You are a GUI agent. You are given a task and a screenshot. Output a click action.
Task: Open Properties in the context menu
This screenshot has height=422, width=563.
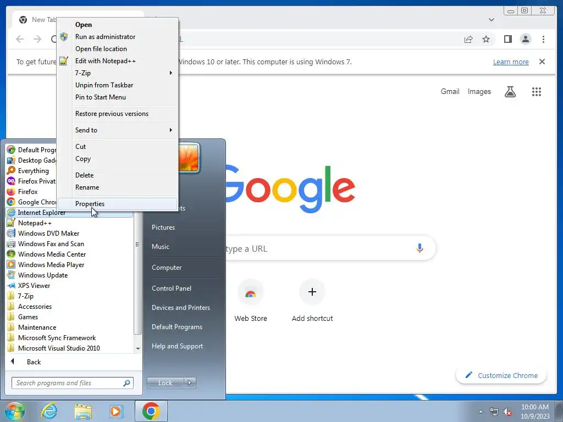[118, 203]
